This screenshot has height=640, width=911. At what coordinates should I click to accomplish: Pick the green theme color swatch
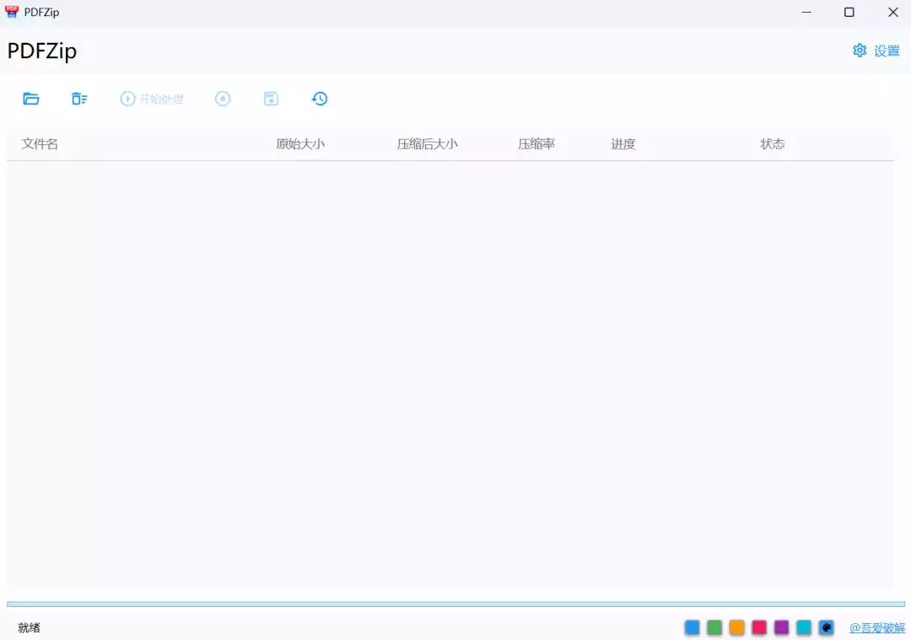point(714,627)
